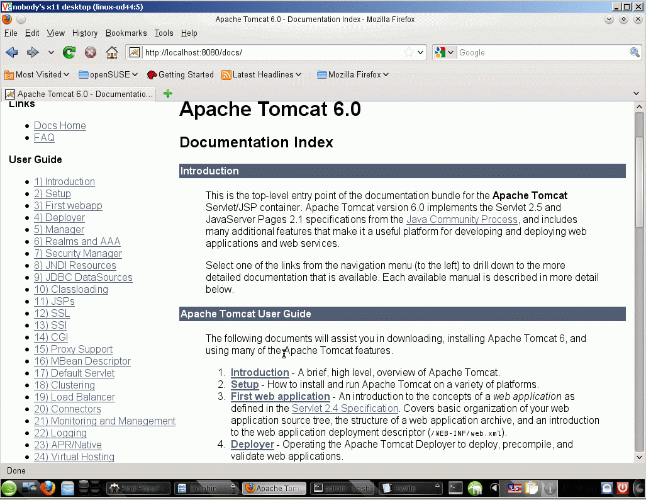Open the Help menu

coord(189,33)
